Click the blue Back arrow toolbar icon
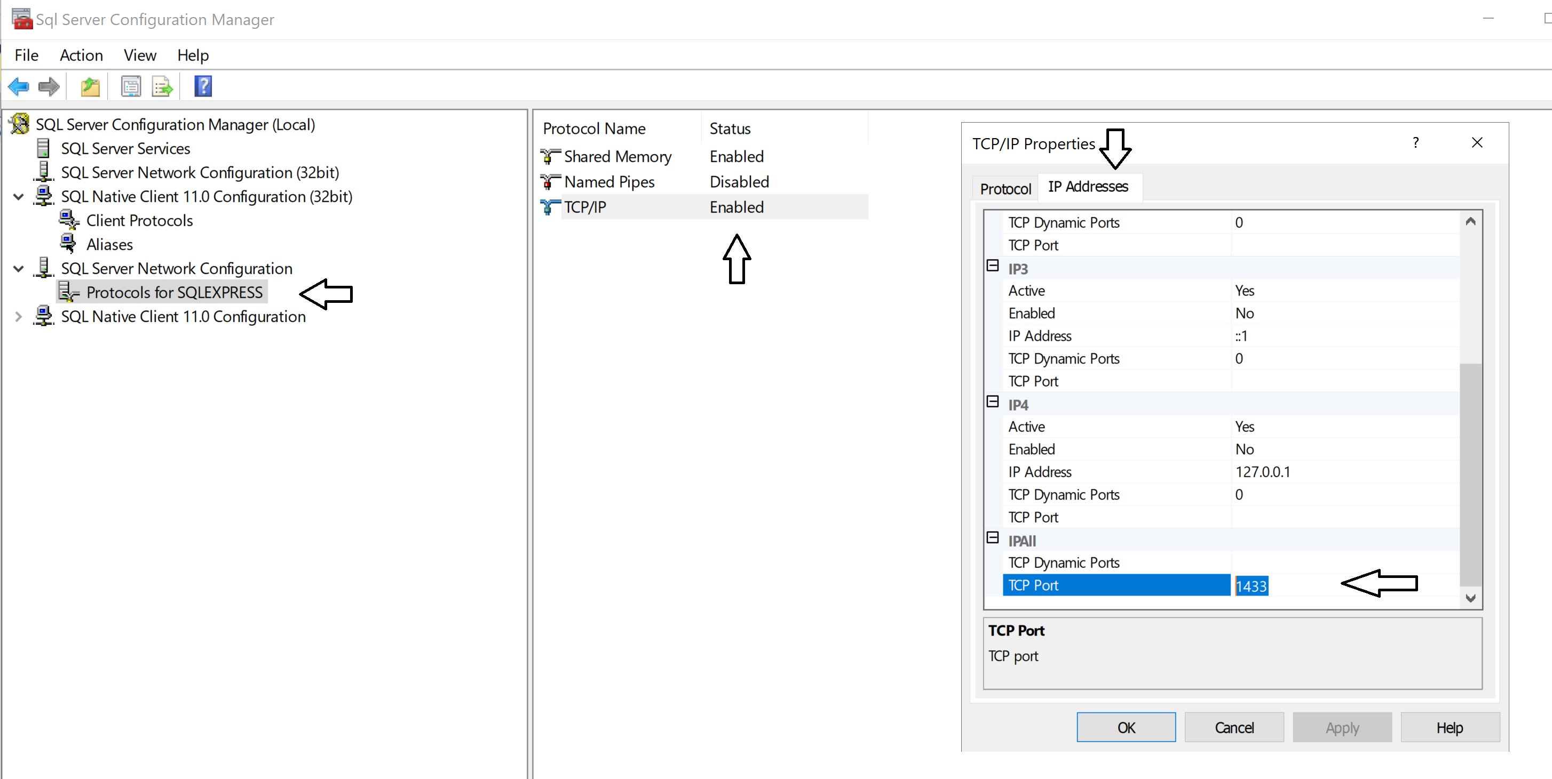 (19, 87)
